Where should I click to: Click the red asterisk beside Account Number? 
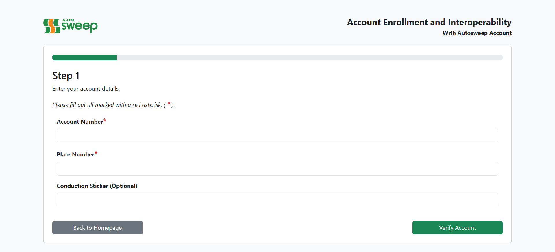click(105, 120)
